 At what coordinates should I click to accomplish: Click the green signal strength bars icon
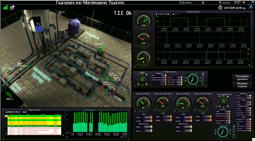(x=5, y=8)
